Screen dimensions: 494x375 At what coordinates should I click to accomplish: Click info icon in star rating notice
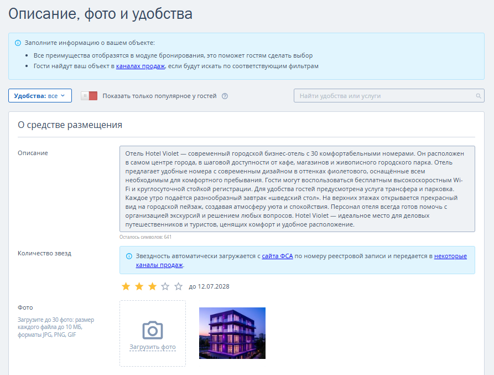[x=129, y=256]
